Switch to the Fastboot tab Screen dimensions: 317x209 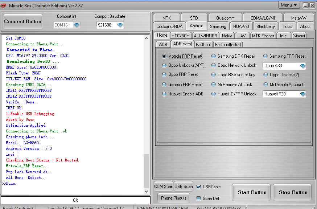click(203, 45)
